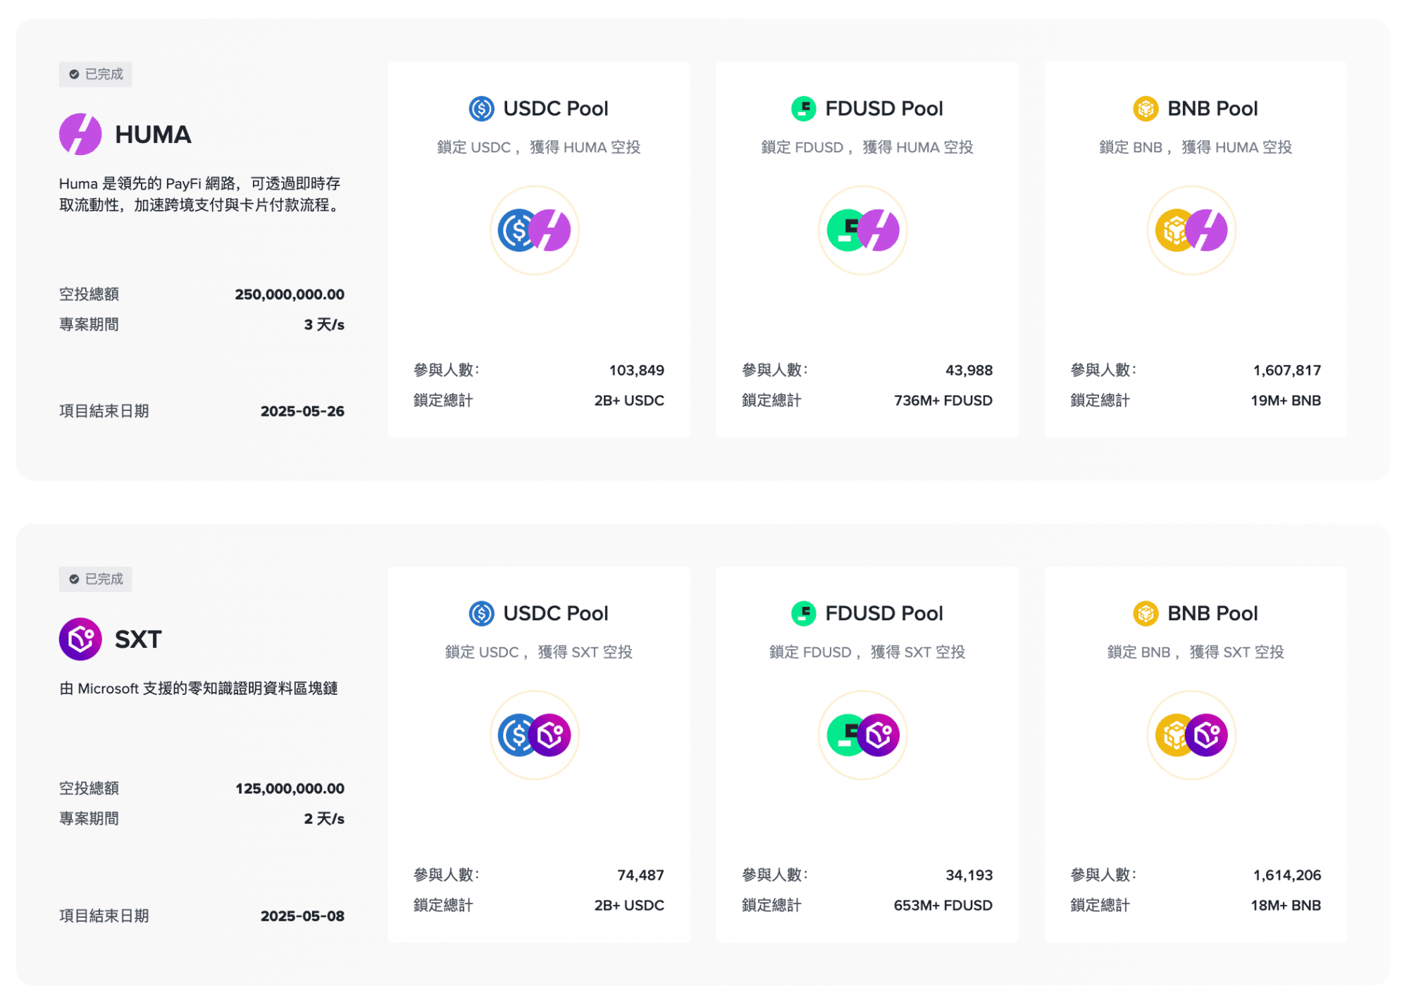
Task: Click the 鎖定 USDC，獲得 SXT 空投 subtitle
Action: click(x=539, y=653)
